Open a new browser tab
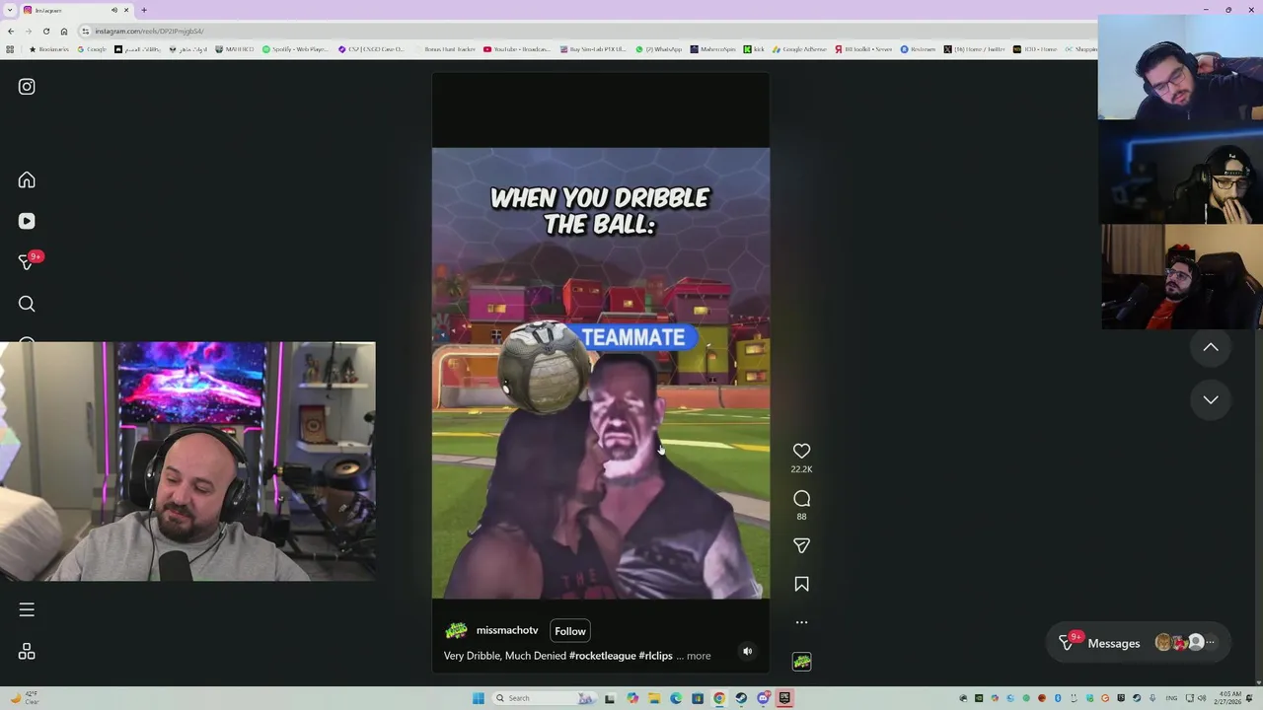The height and width of the screenshot is (710, 1263). (144, 10)
